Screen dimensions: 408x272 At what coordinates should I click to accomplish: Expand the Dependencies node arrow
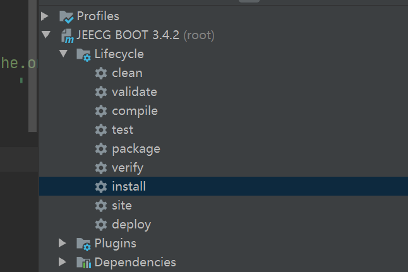[x=63, y=262]
